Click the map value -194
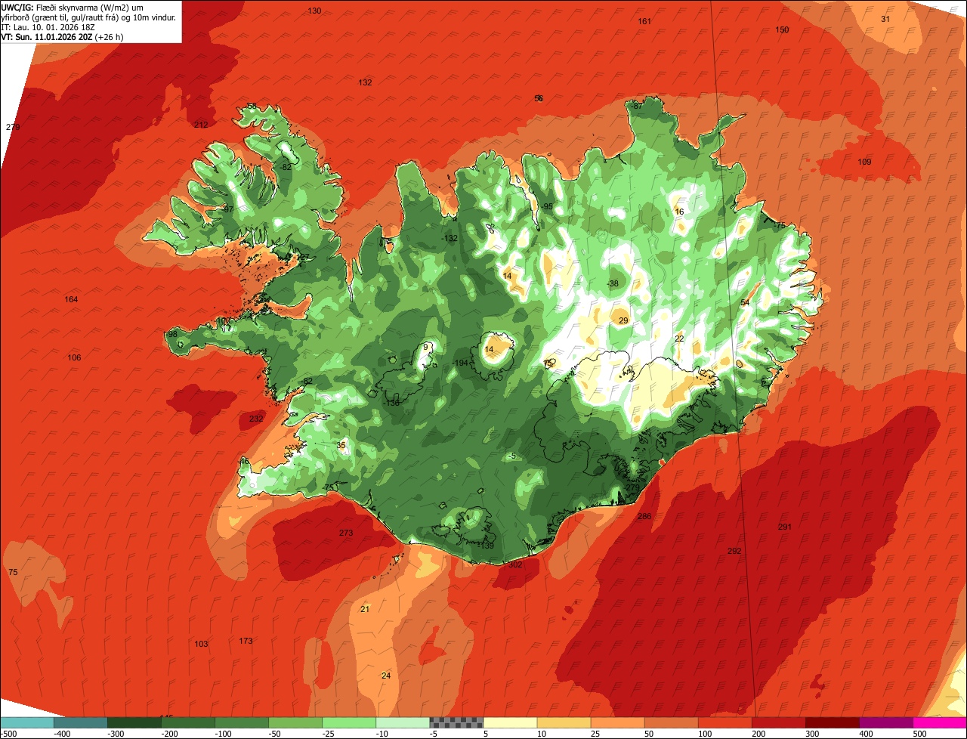The height and width of the screenshot is (739, 967). click(460, 363)
